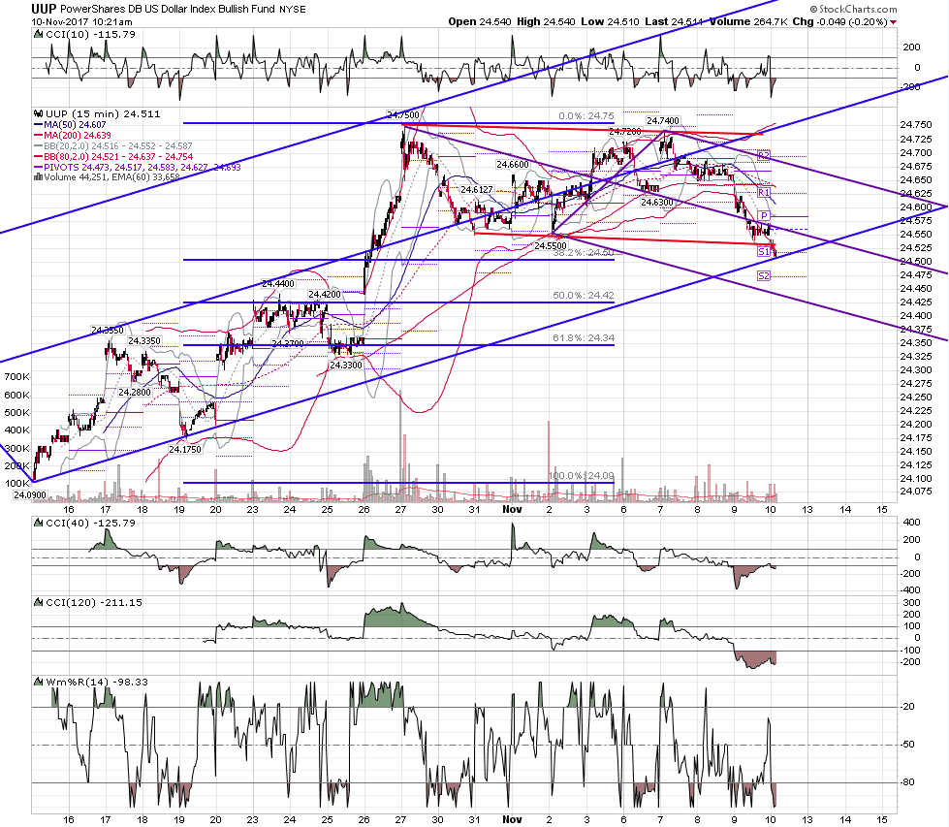This screenshot has height=827, width=949.
Task: Click the 50.0%: 24.42 Fibonacci label
Action: click(584, 296)
